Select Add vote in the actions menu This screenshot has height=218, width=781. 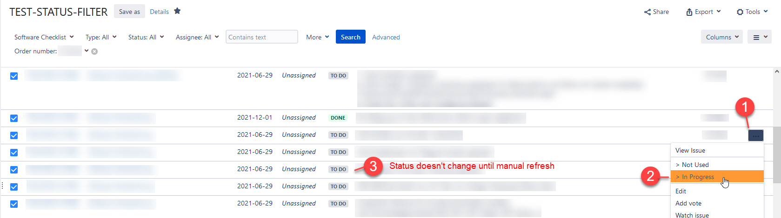(x=717, y=203)
